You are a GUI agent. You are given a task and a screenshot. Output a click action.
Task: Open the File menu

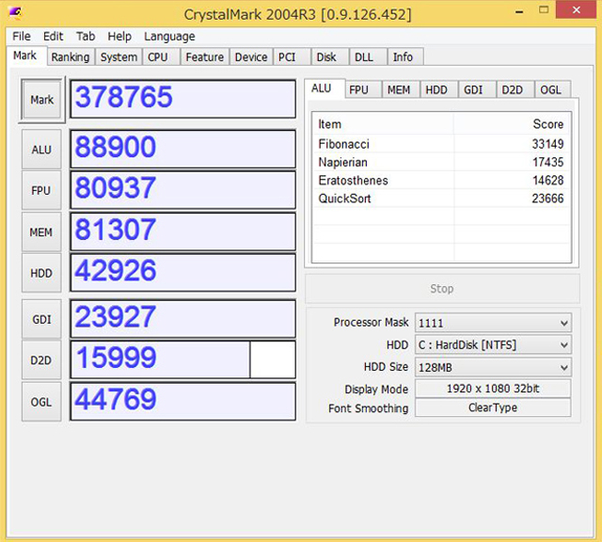tap(22, 36)
